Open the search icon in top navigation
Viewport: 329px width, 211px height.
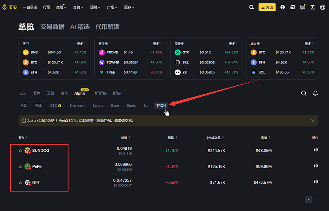click(251, 7)
